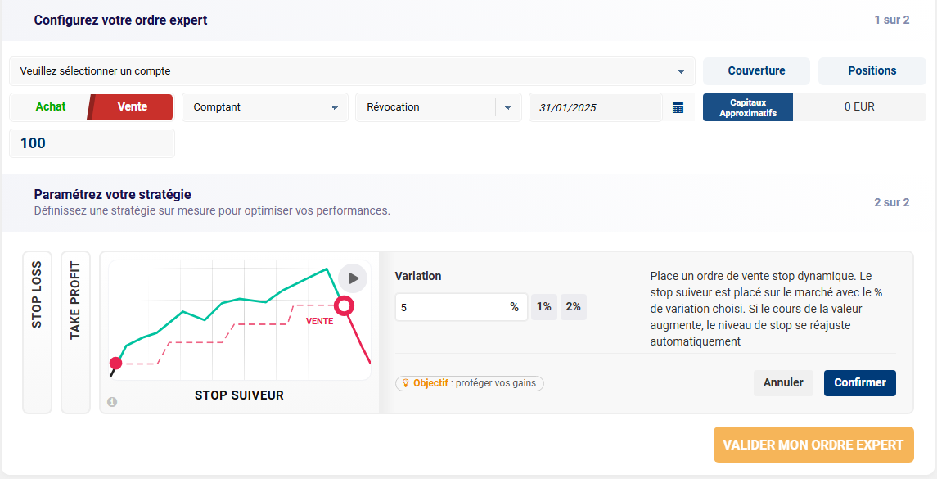Select the Achat order side

coord(50,106)
